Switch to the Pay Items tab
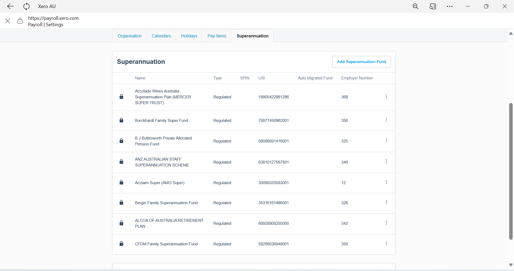Viewport: 514px width, 271px height. pyautogui.click(x=217, y=36)
